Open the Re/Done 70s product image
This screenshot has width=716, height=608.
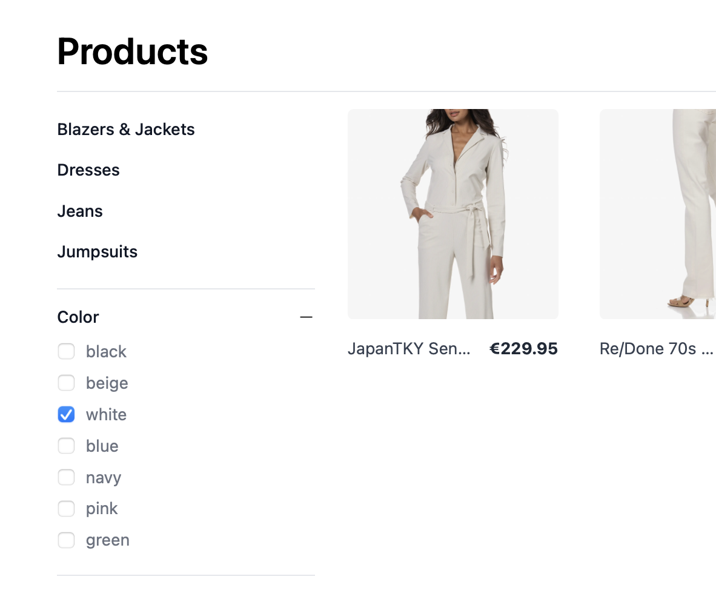(658, 214)
